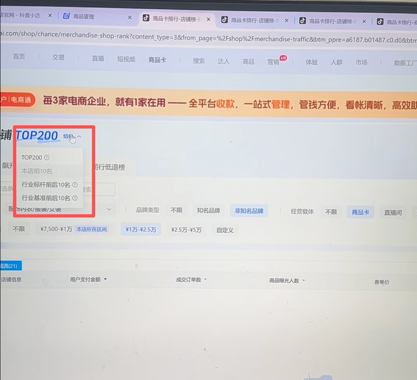Choose 行业基准前后10名 from the list

click(x=46, y=198)
